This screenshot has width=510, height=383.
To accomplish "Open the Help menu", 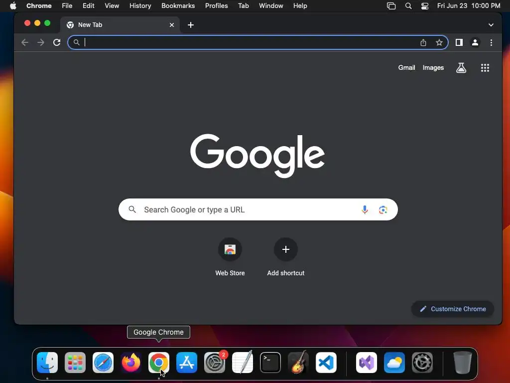I will point(300,6).
